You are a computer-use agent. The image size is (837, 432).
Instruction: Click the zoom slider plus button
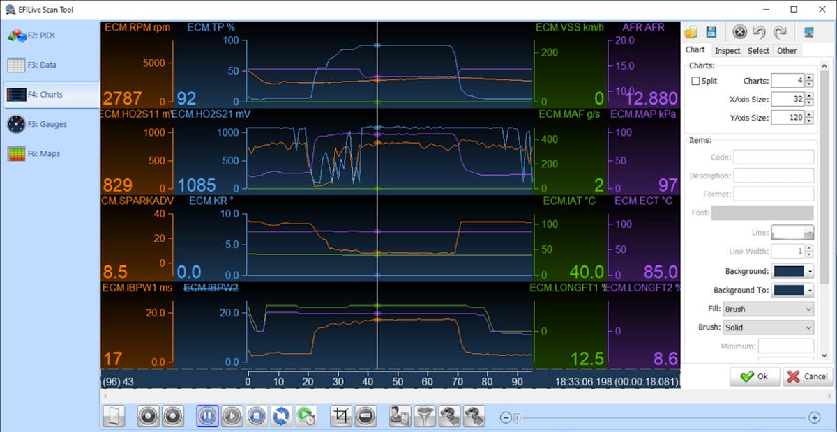point(814,417)
